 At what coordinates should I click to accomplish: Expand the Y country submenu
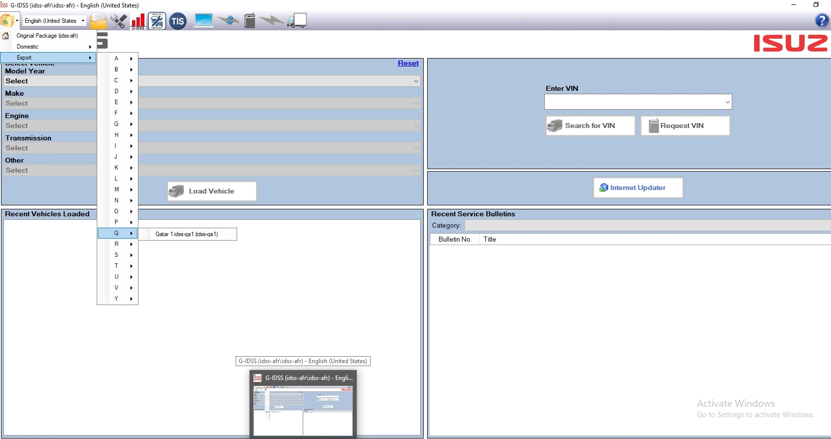coord(118,299)
